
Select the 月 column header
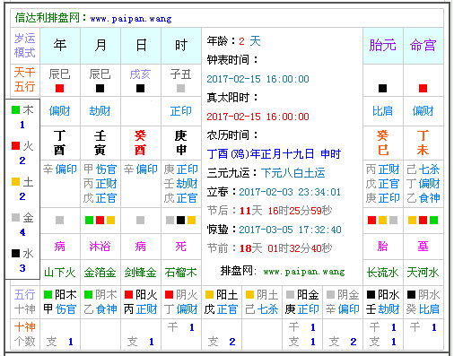(x=100, y=46)
